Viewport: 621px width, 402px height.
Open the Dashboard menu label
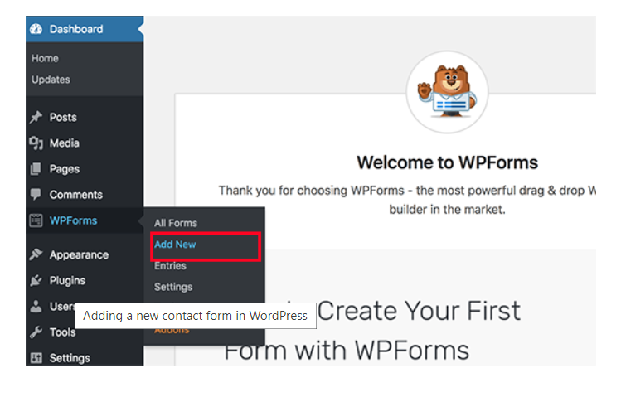tap(76, 29)
